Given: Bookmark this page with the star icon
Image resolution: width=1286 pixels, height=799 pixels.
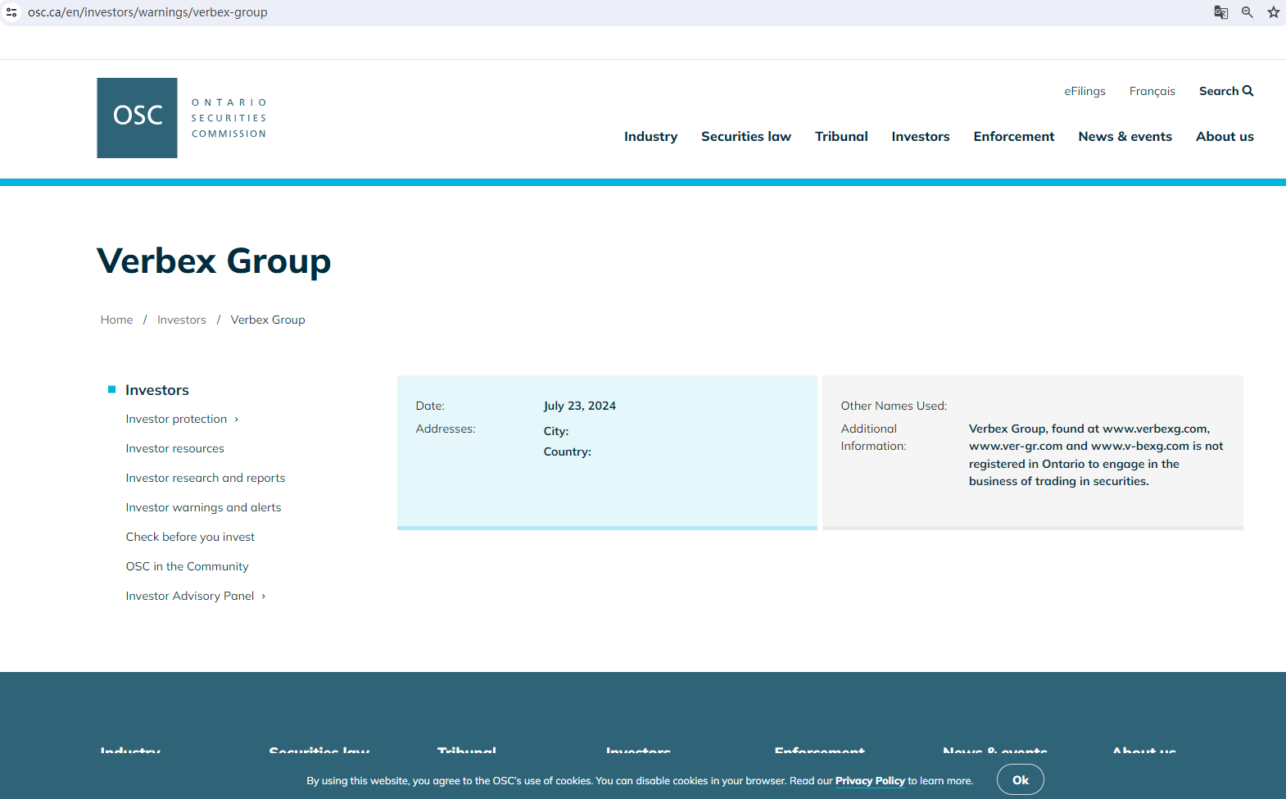Looking at the screenshot, I should (x=1273, y=12).
